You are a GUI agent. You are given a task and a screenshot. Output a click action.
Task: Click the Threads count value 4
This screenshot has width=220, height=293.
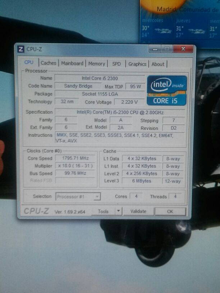175,196
